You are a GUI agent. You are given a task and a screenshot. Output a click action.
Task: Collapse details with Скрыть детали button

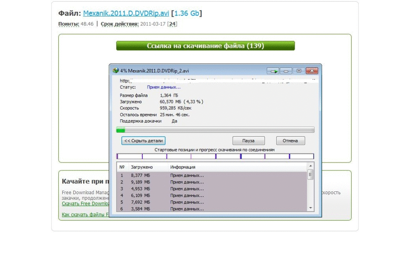click(143, 141)
